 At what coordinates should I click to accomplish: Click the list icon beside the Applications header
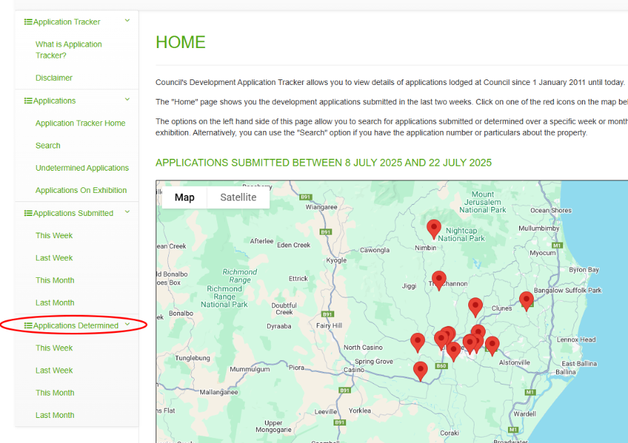(x=28, y=101)
